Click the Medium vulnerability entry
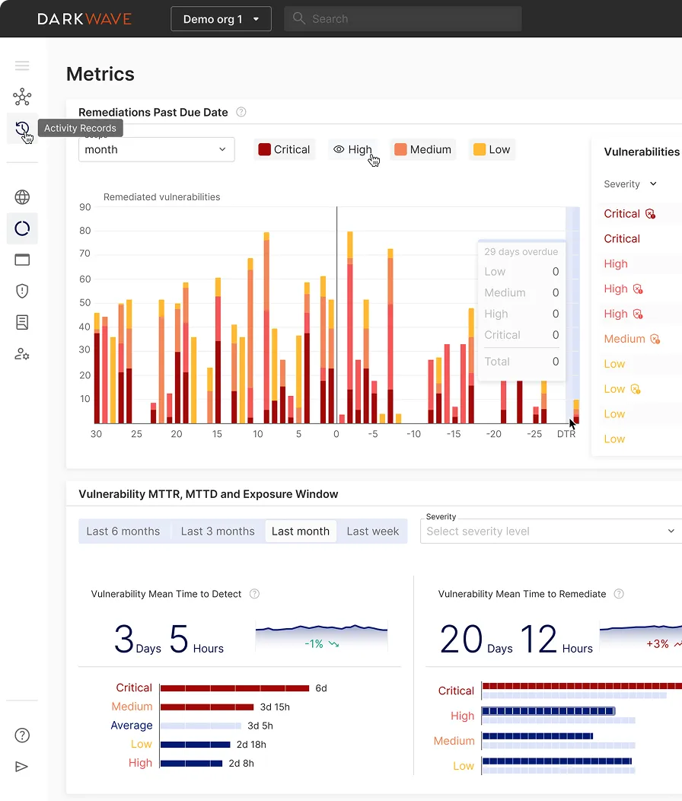The height and width of the screenshot is (801, 682). click(624, 339)
